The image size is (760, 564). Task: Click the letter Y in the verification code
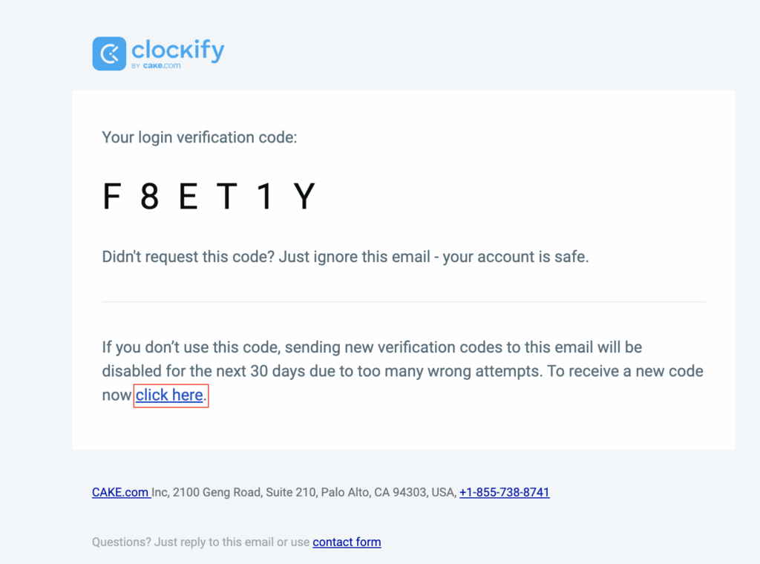[x=304, y=196]
